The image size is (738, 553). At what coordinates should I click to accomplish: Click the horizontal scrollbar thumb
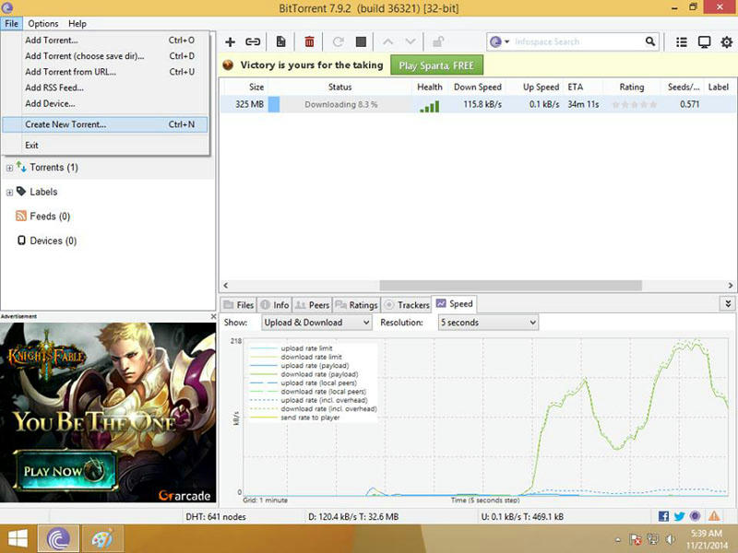click(x=511, y=286)
